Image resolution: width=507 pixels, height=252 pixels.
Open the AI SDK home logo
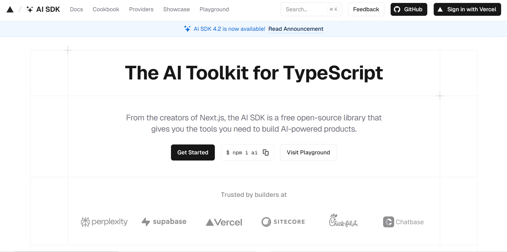pyautogui.click(x=43, y=9)
